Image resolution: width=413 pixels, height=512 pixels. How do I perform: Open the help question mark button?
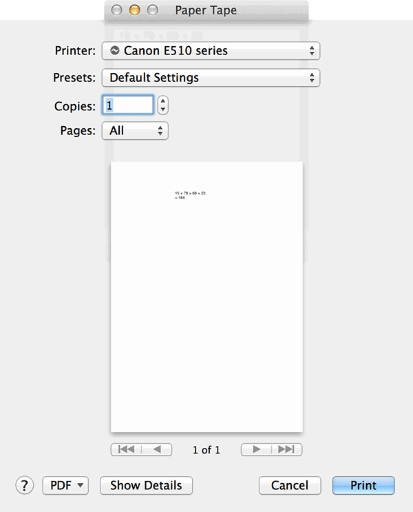25,485
